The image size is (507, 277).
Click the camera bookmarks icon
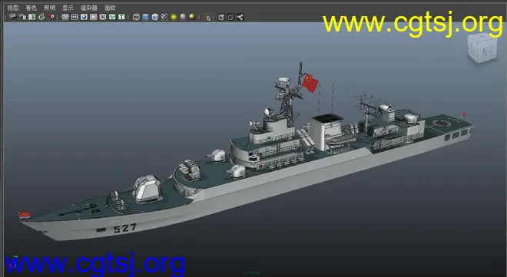(31, 17)
